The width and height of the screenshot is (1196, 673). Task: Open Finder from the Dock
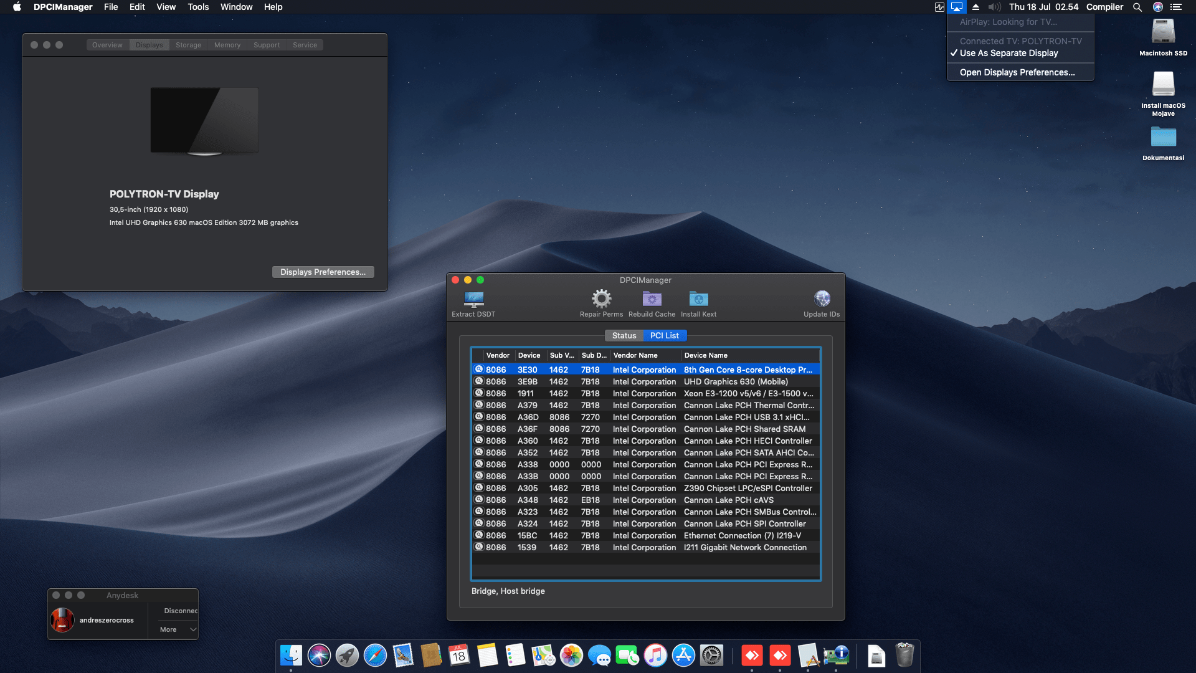(291, 656)
